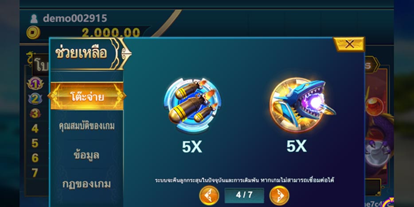Click the 5X multiplier under missiles
Viewport: 414px width, 207px height.
pos(192,147)
